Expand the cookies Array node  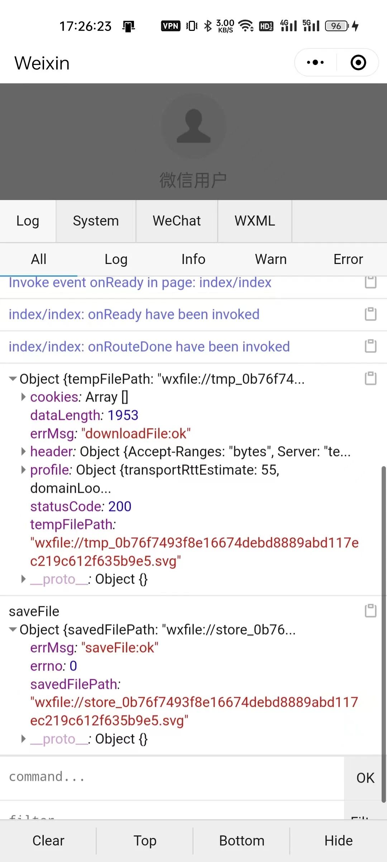23,397
